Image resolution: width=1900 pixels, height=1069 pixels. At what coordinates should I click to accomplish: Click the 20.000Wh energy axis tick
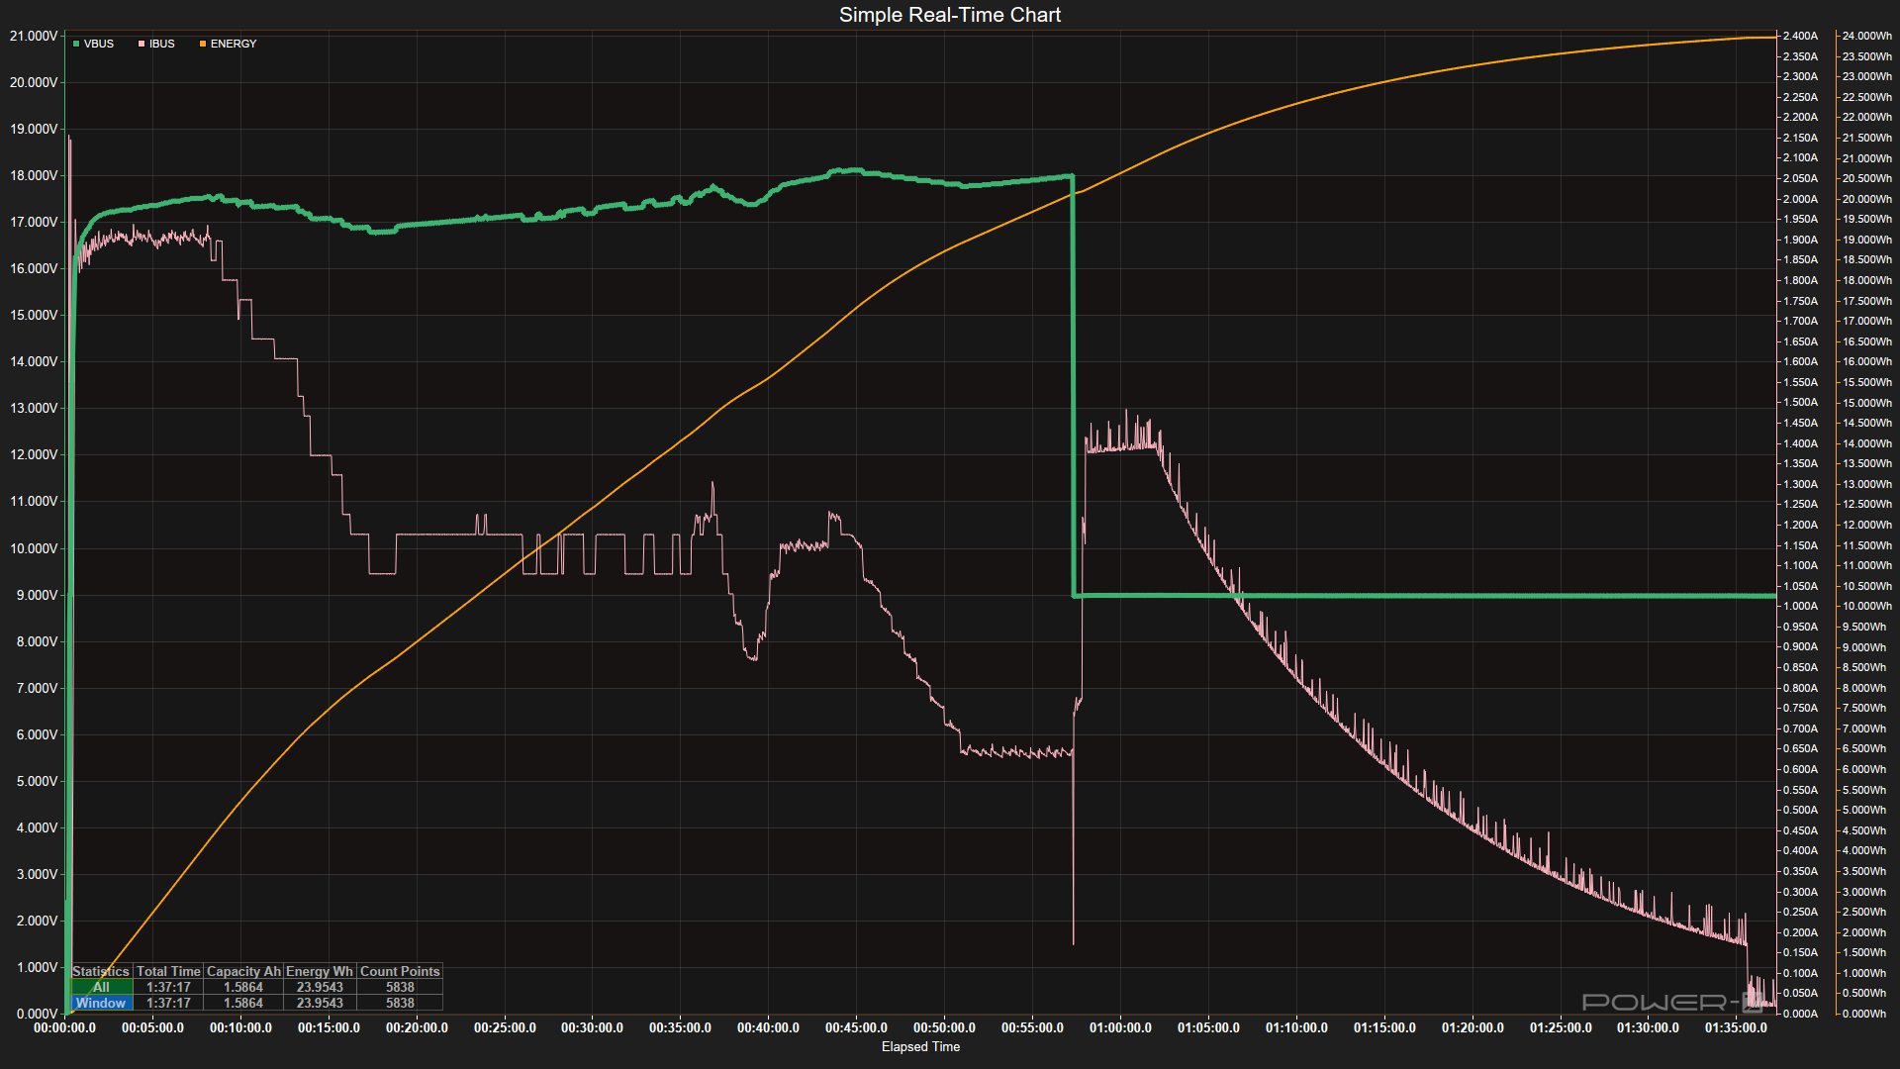[x=1866, y=199]
